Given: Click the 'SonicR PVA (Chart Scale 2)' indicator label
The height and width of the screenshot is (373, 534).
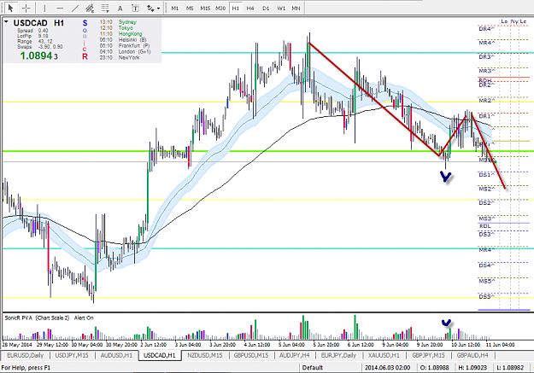Looking at the screenshot, I should (37, 318).
